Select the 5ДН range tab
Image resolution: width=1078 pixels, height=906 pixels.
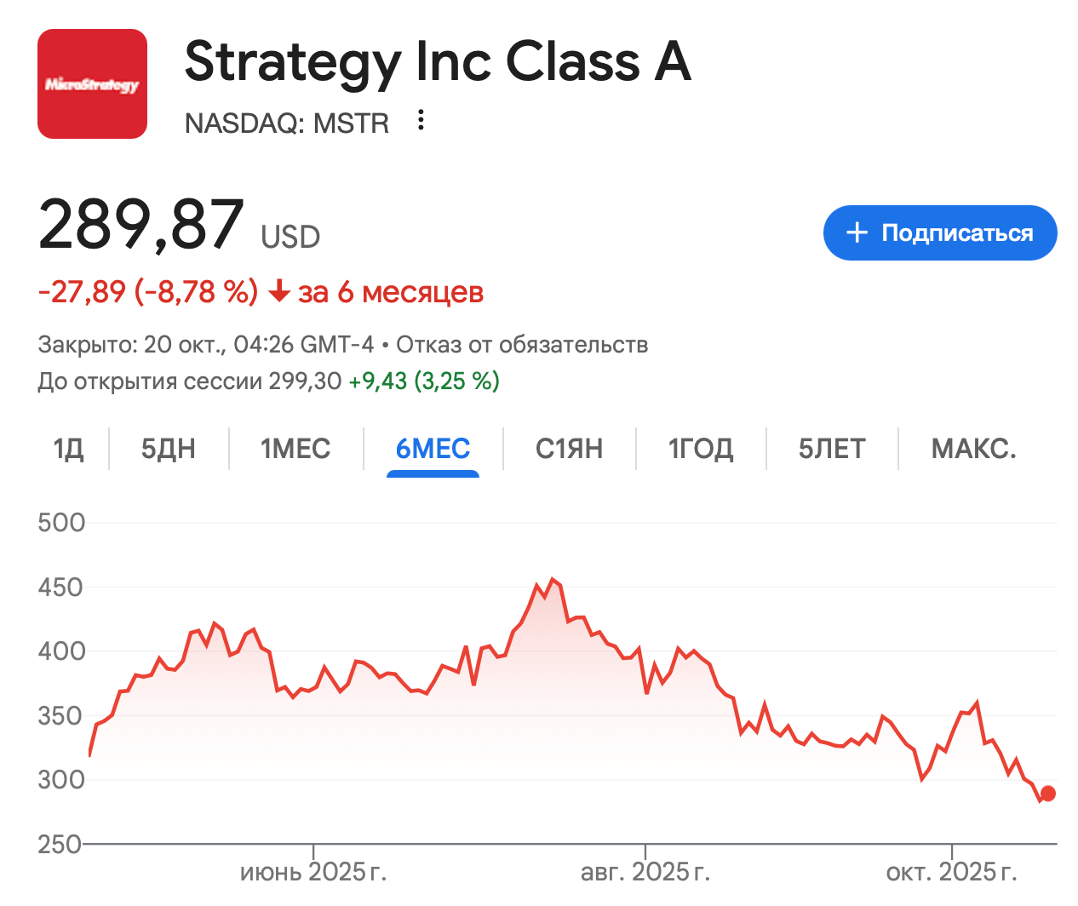coord(168,449)
